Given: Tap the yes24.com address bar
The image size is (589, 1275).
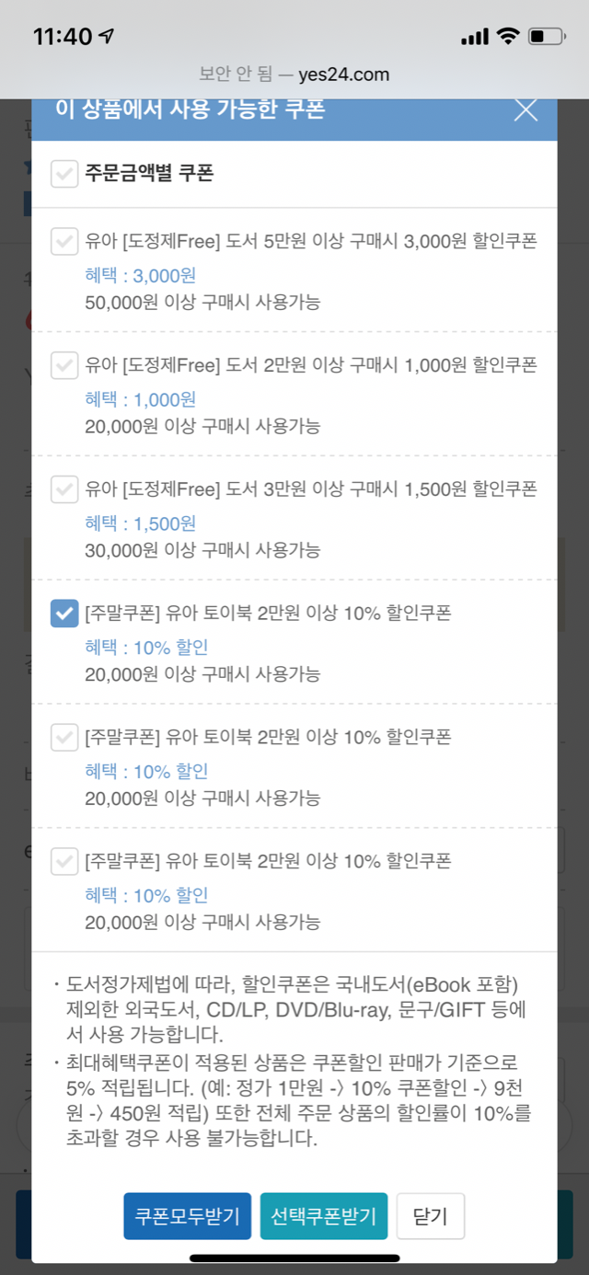Looking at the screenshot, I should [x=294, y=75].
